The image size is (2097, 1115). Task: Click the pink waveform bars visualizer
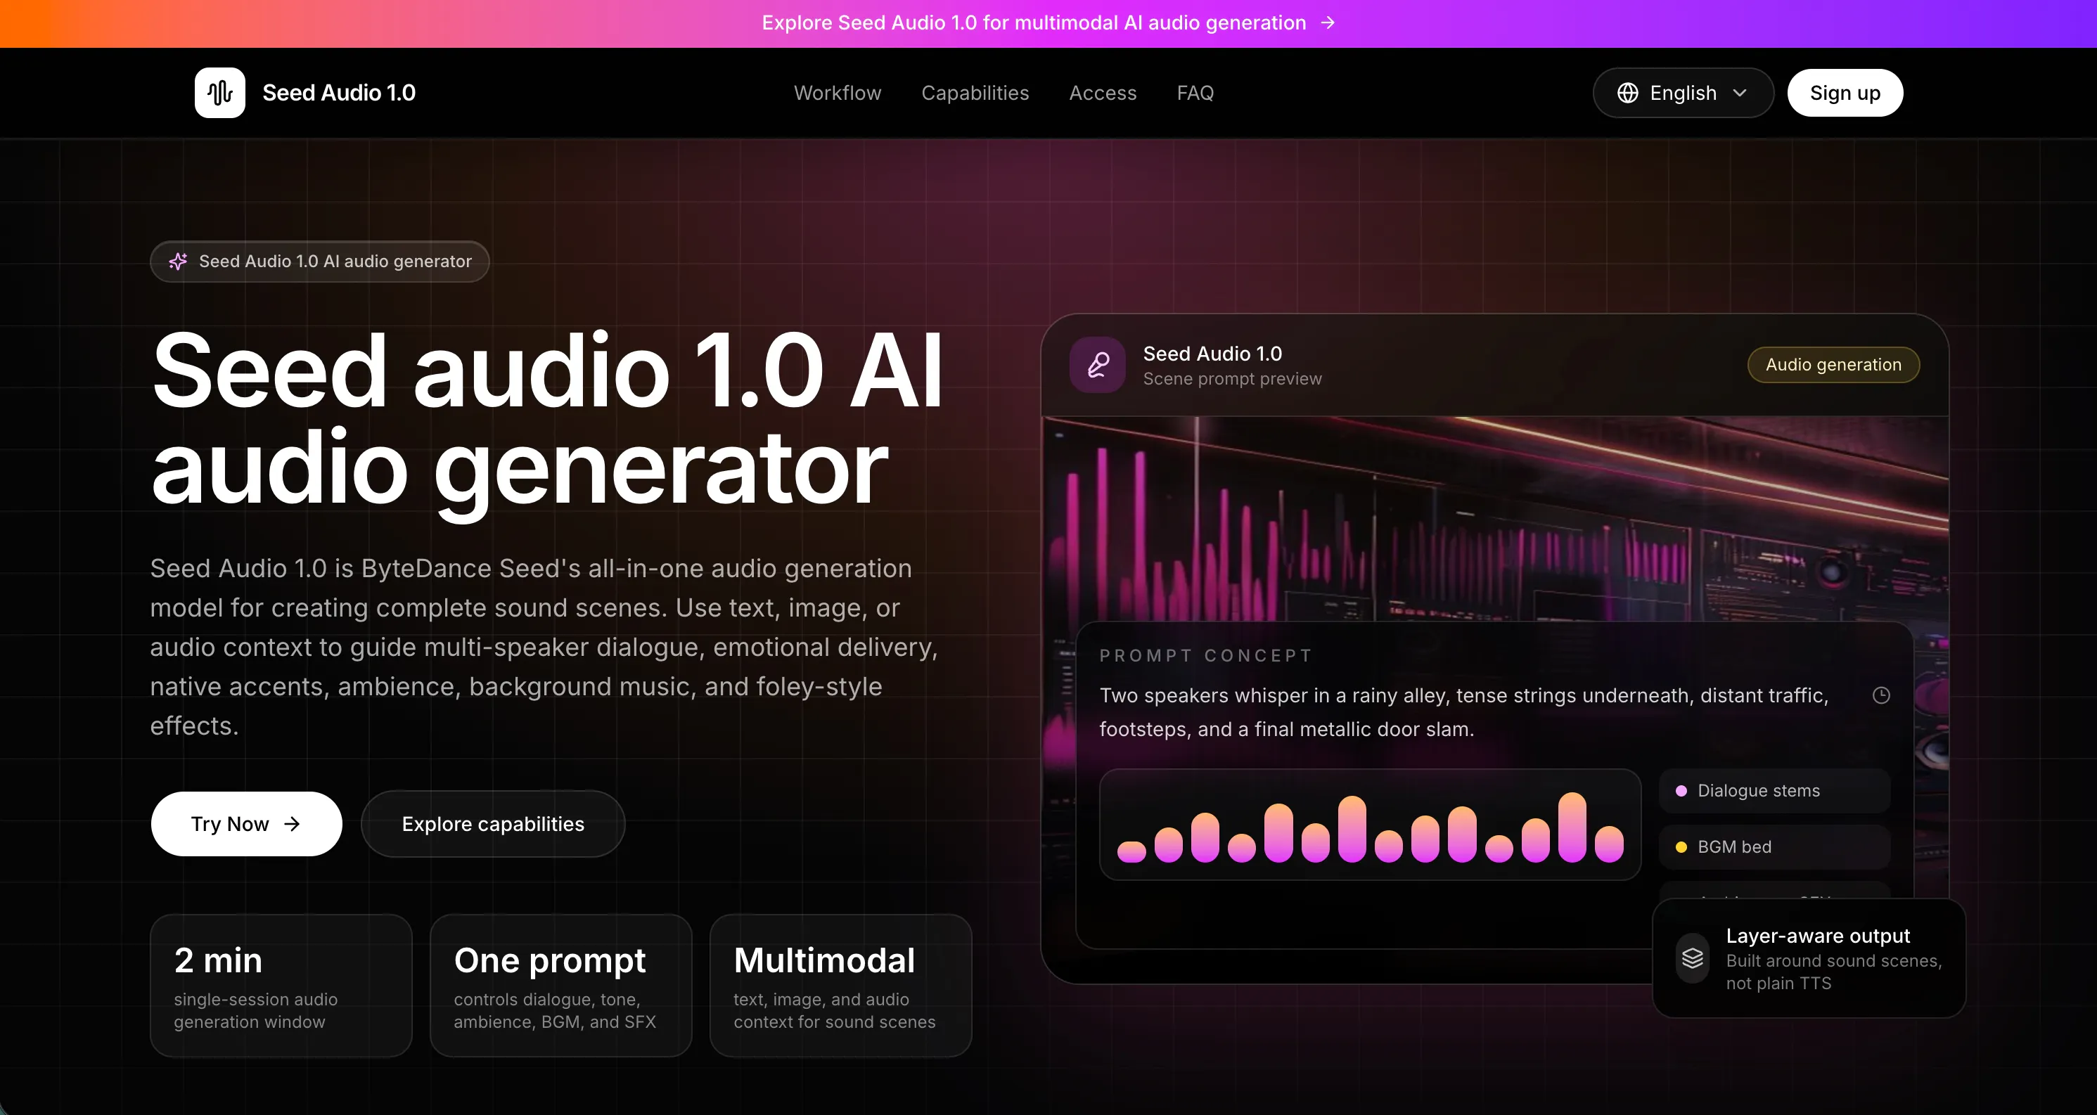click(1370, 825)
